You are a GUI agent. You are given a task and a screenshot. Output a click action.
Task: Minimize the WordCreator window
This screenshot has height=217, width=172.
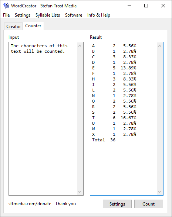click(x=129, y=6)
